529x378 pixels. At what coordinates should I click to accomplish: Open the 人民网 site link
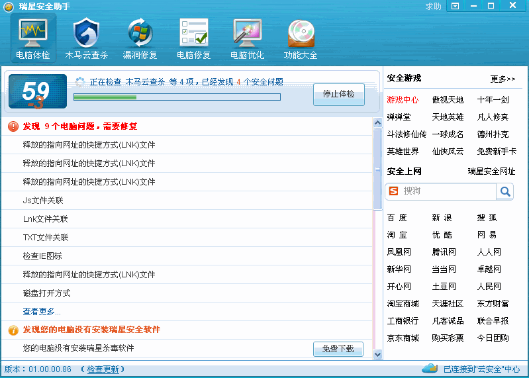click(x=489, y=287)
